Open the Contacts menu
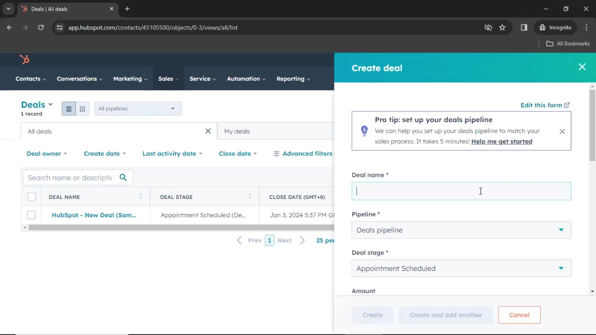The image size is (596, 335). pyautogui.click(x=31, y=79)
